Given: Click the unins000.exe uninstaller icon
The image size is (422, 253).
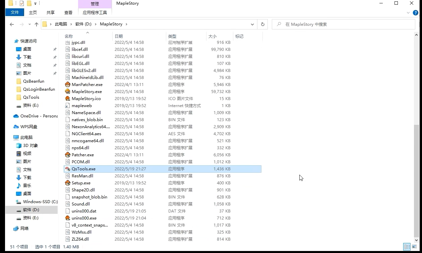Looking at the screenshot, I should click(68, 218).
